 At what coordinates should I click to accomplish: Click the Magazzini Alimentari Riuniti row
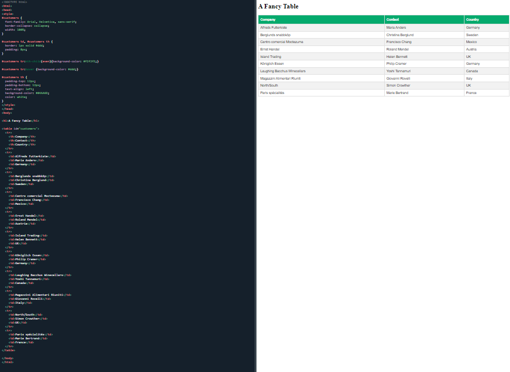tap(281, 78)
